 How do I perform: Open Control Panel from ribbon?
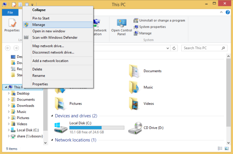point(122,27)
